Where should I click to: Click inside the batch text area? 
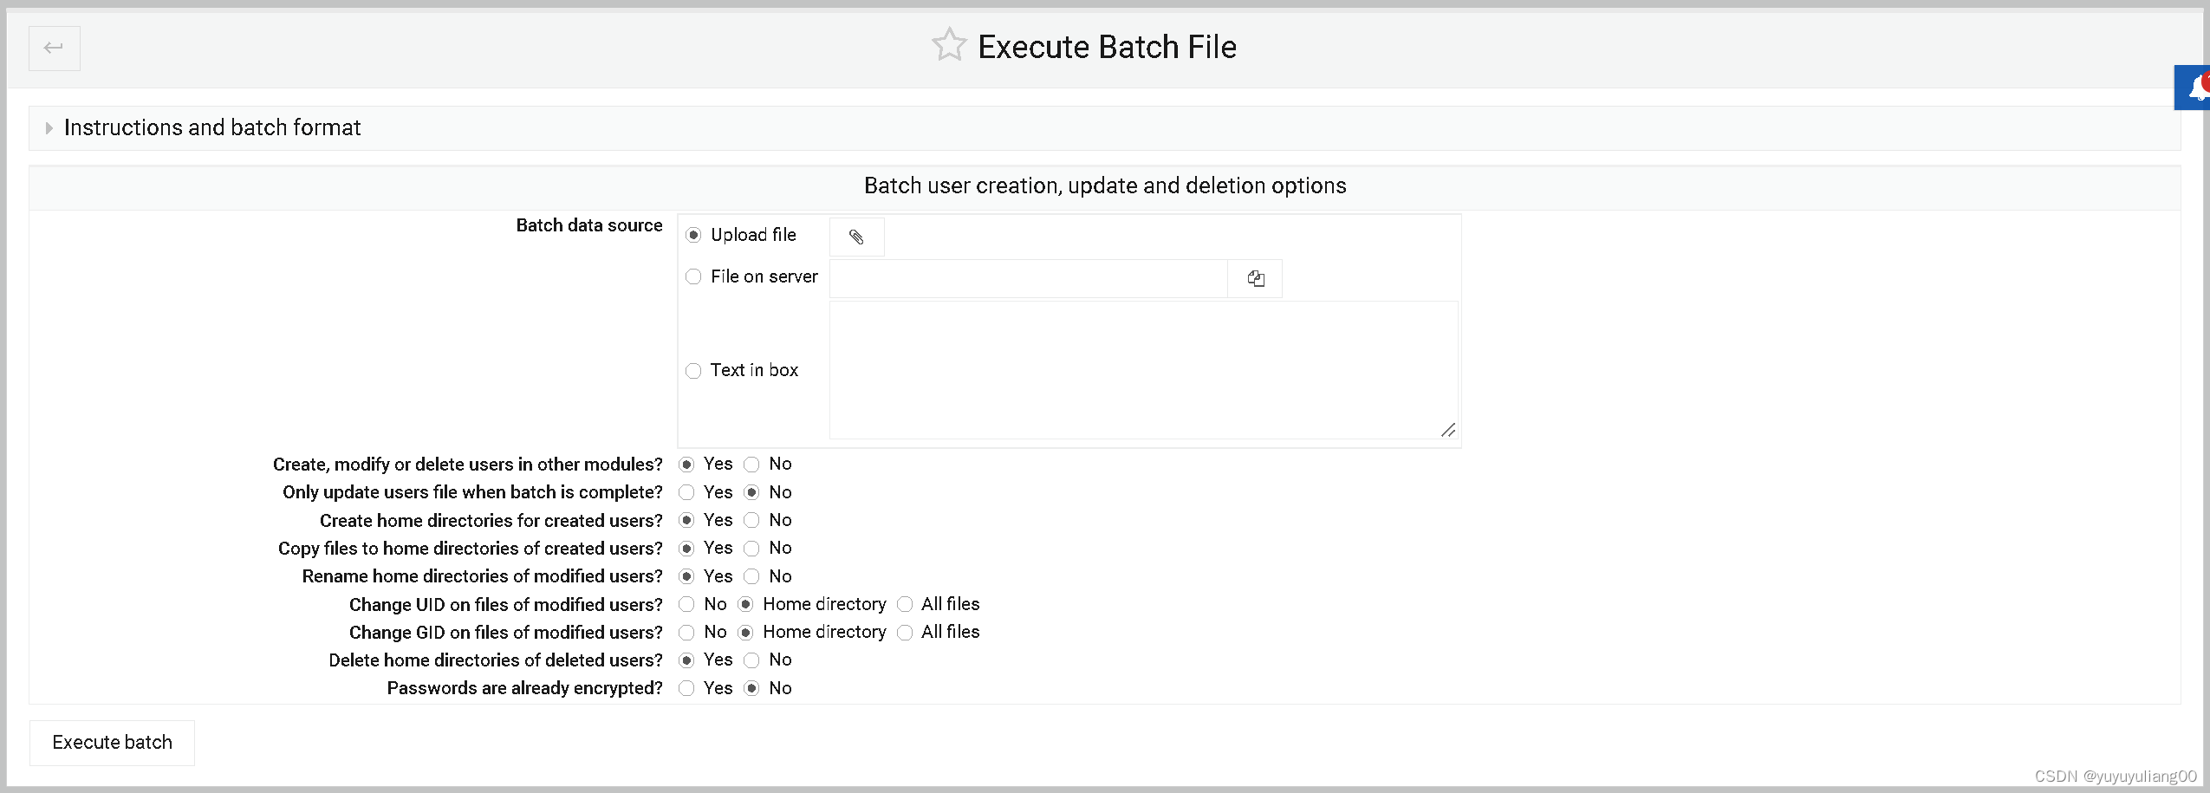click(1144, 370)
